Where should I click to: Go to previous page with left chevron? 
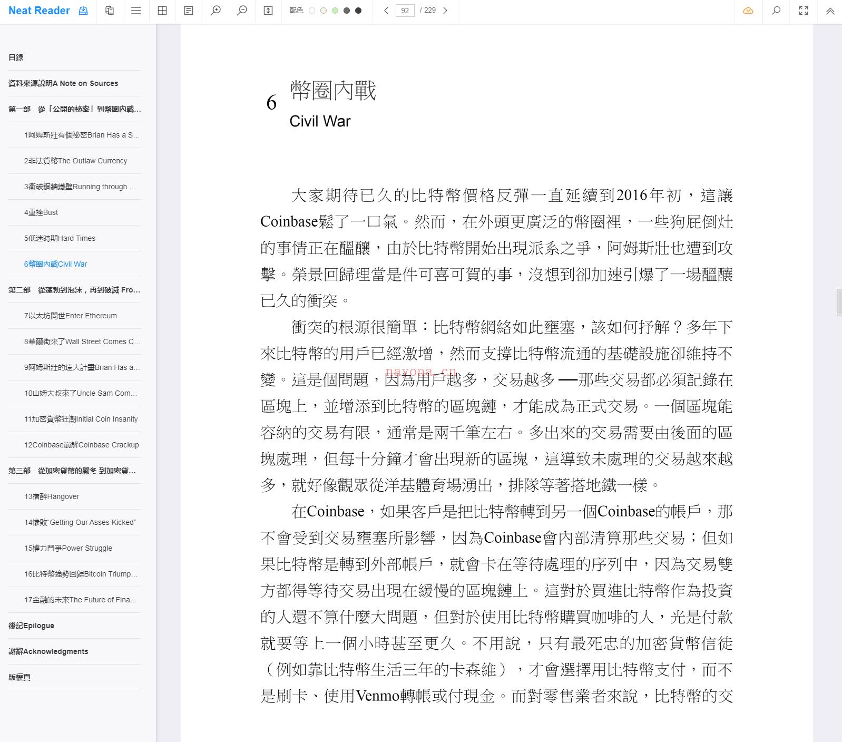click(386, 11)
